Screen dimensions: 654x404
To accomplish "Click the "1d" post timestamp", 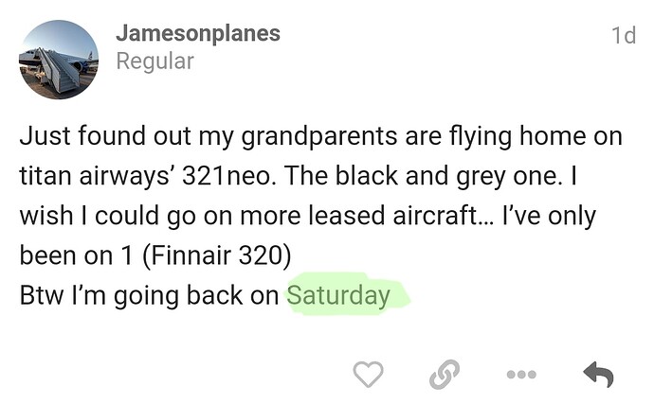I will click(623, 36).
